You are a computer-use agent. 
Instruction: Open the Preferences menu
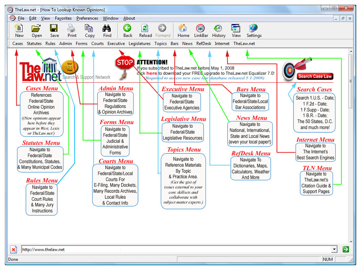87,18
